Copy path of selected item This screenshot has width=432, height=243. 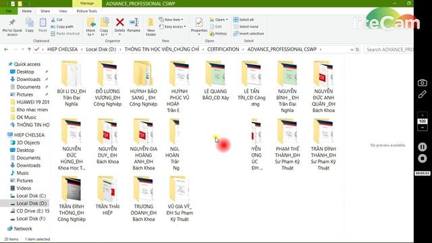click(62, 27)
